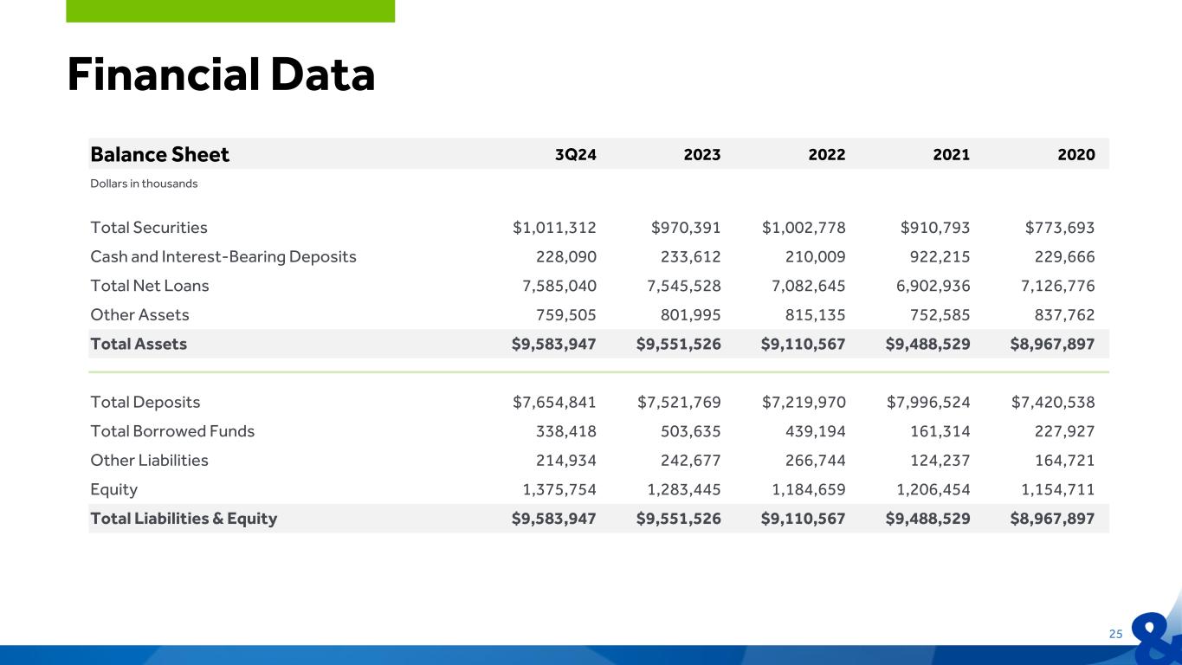Click the Balance Sheet table heading
The image size is (1182, 665).
coord(159,154)
